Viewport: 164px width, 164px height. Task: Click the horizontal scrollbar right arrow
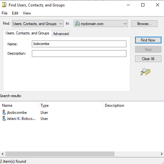pos(161,154)
